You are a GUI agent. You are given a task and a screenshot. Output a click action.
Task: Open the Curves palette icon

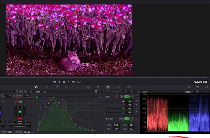pos(36,87)
